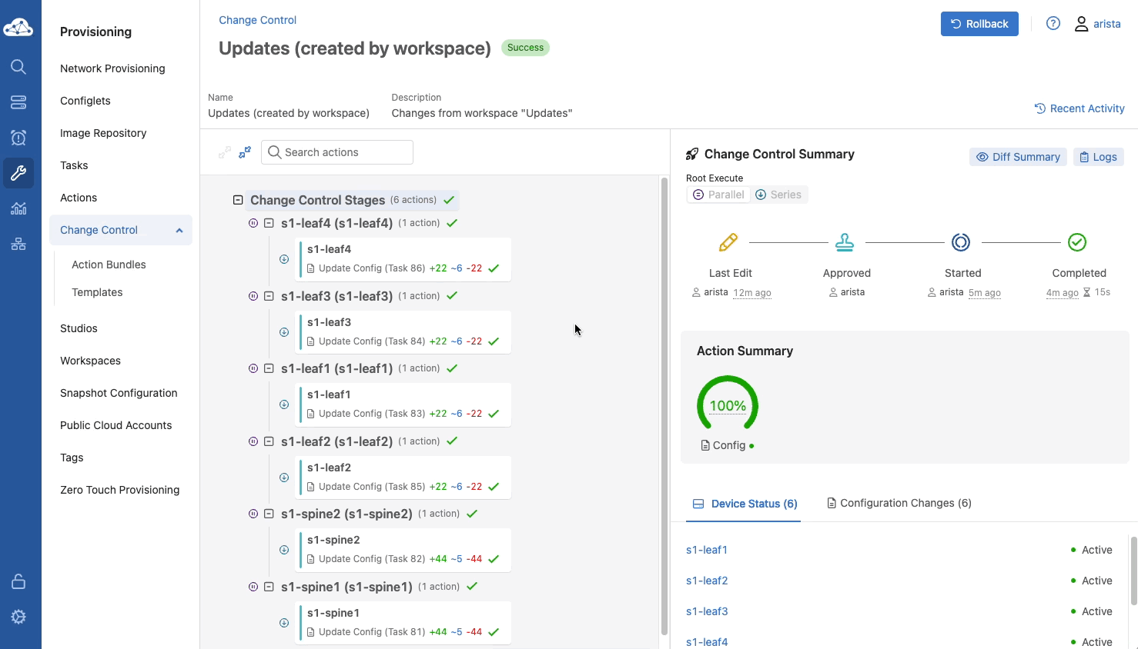Collapse the Change Control Stages tree

click(x=238, y=200)
